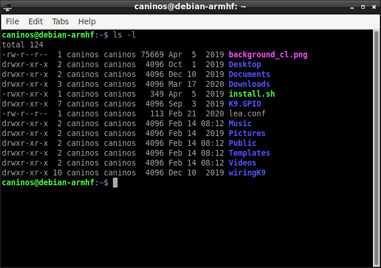This screenshot has height=268, width=381.
Task: Click the Desktop directory name
Action: 245,64
